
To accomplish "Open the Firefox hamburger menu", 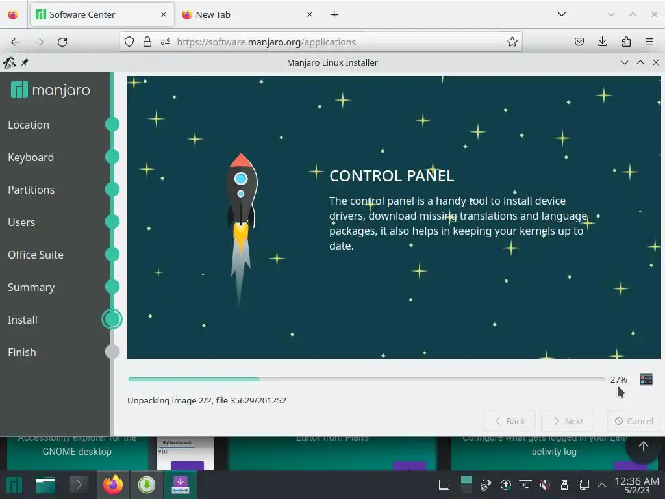I will click(x=649, y=42).
